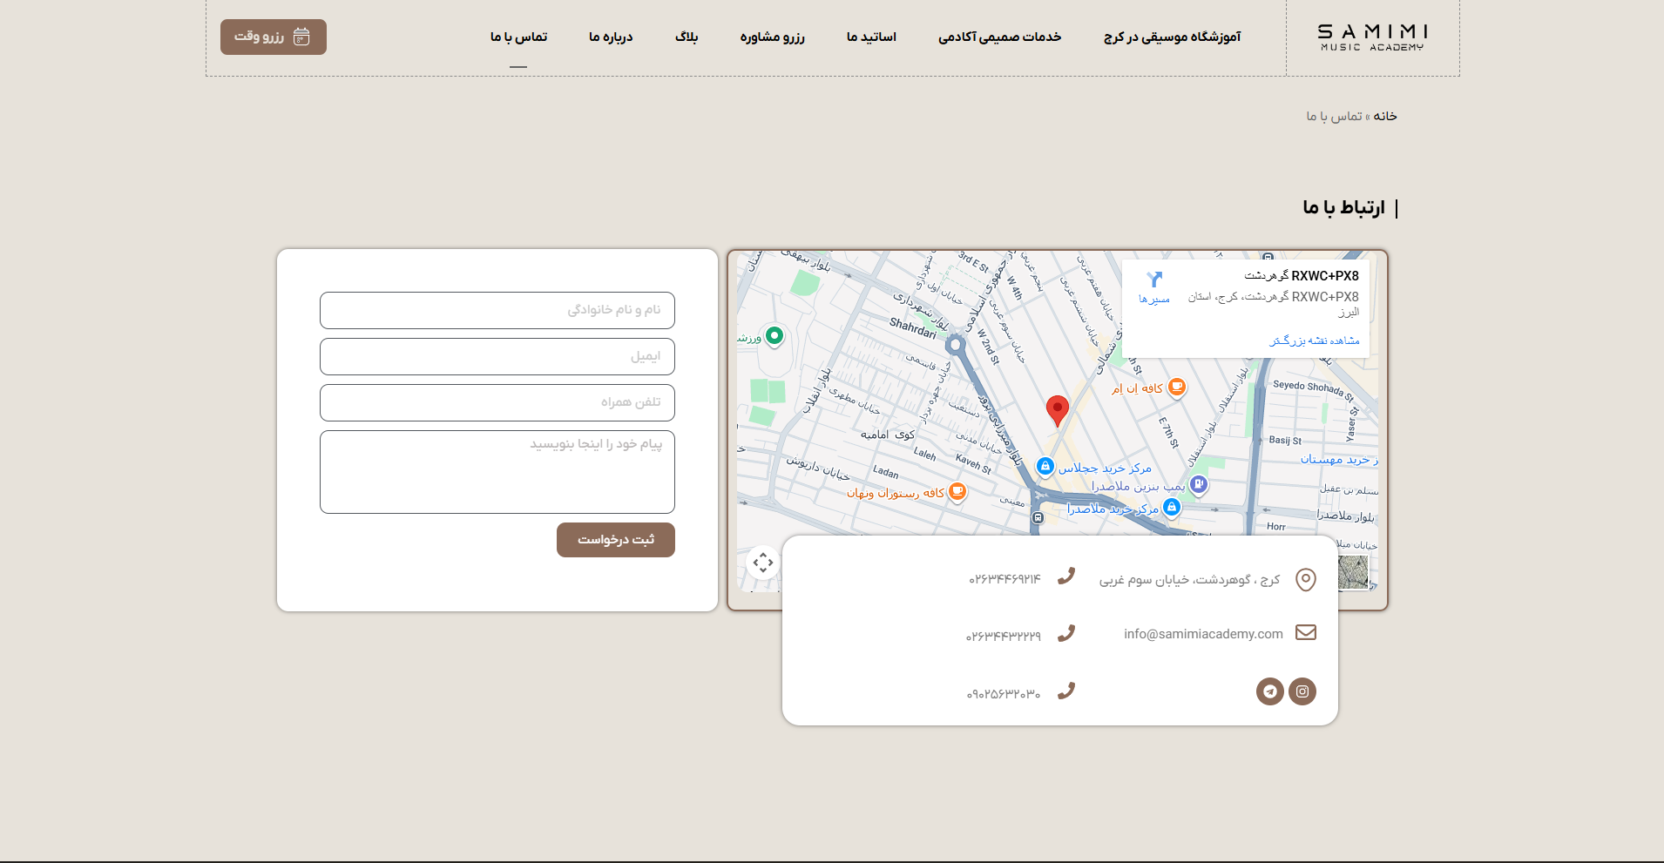
Task: Click the info@samimiacademy.com email link
Action: pos(1203,634)
